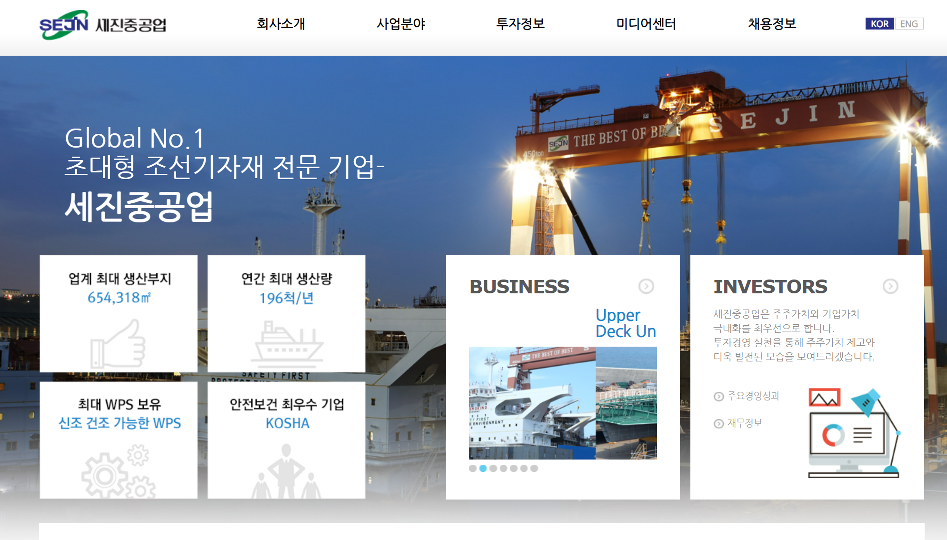Open the 투자정보 menu

coord(520,24)
